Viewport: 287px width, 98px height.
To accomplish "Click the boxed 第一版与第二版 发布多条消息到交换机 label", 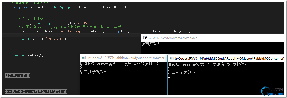I will click(x=36, y=92).
